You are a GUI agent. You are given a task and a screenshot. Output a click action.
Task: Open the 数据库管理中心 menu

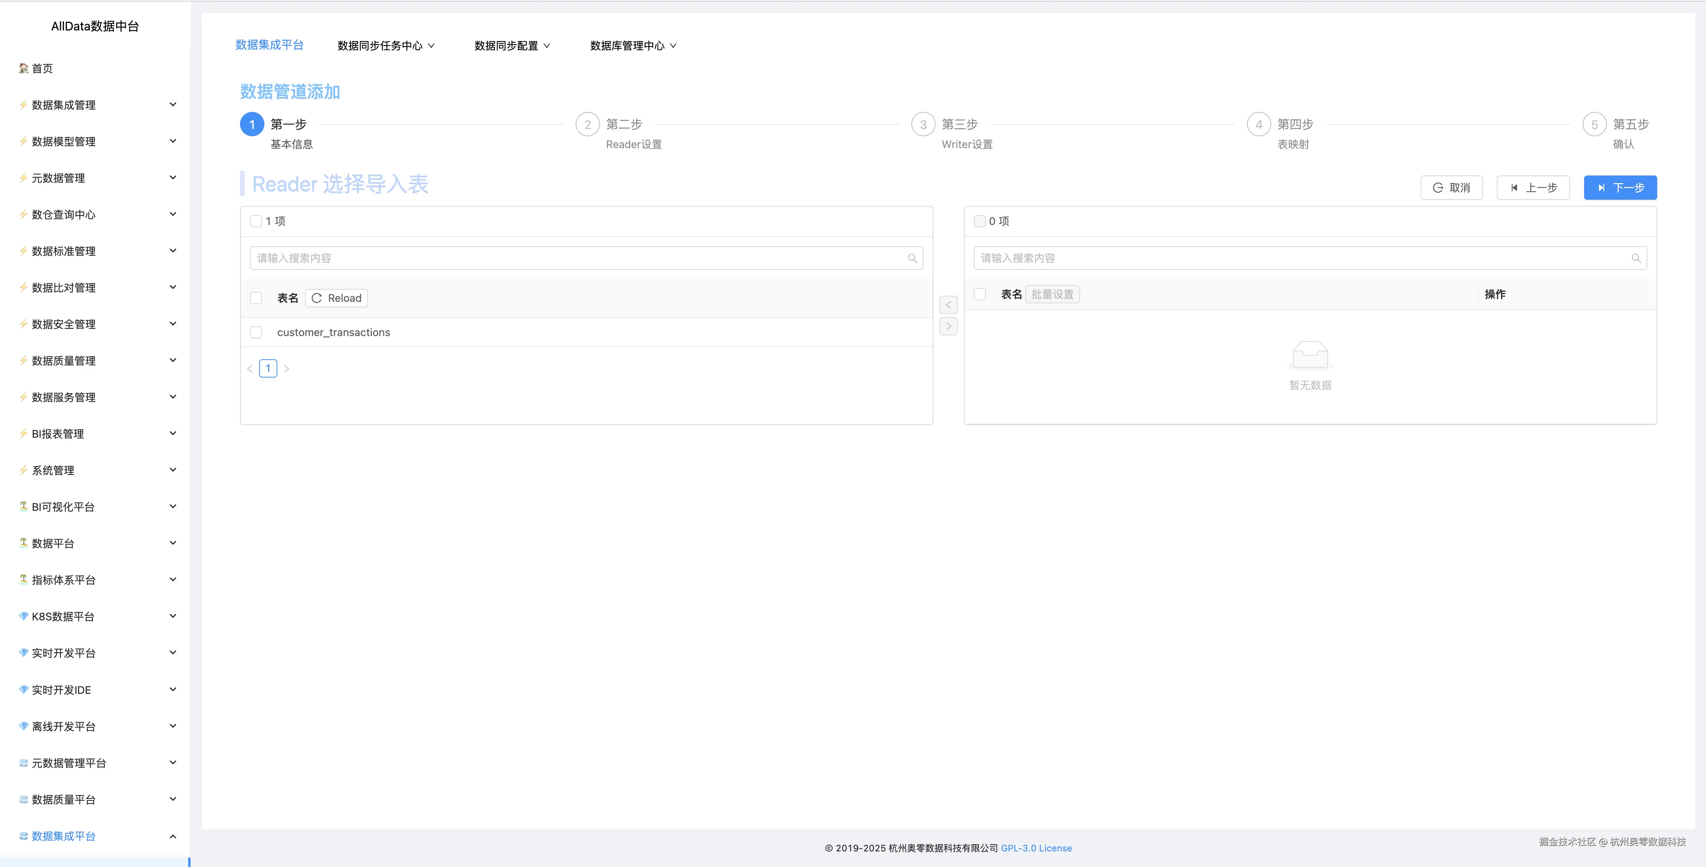tap(632, 45)
